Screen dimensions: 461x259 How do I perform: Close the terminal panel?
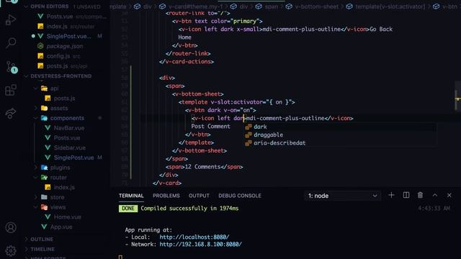[449, 195]
